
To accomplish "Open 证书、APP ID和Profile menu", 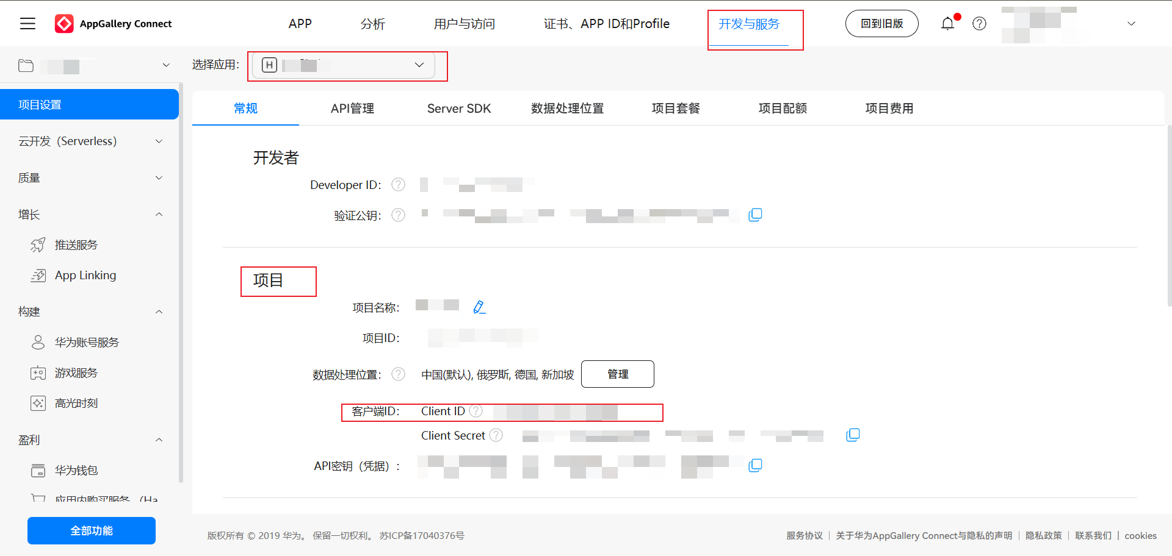I will click(607, 24).
